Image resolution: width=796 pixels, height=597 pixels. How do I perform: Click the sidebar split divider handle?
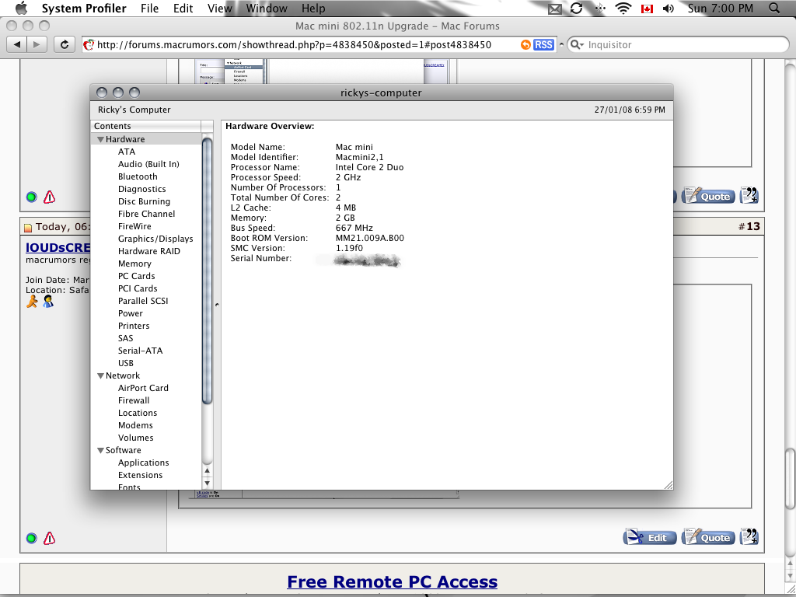pyautogui.click(x=217, y=305)
